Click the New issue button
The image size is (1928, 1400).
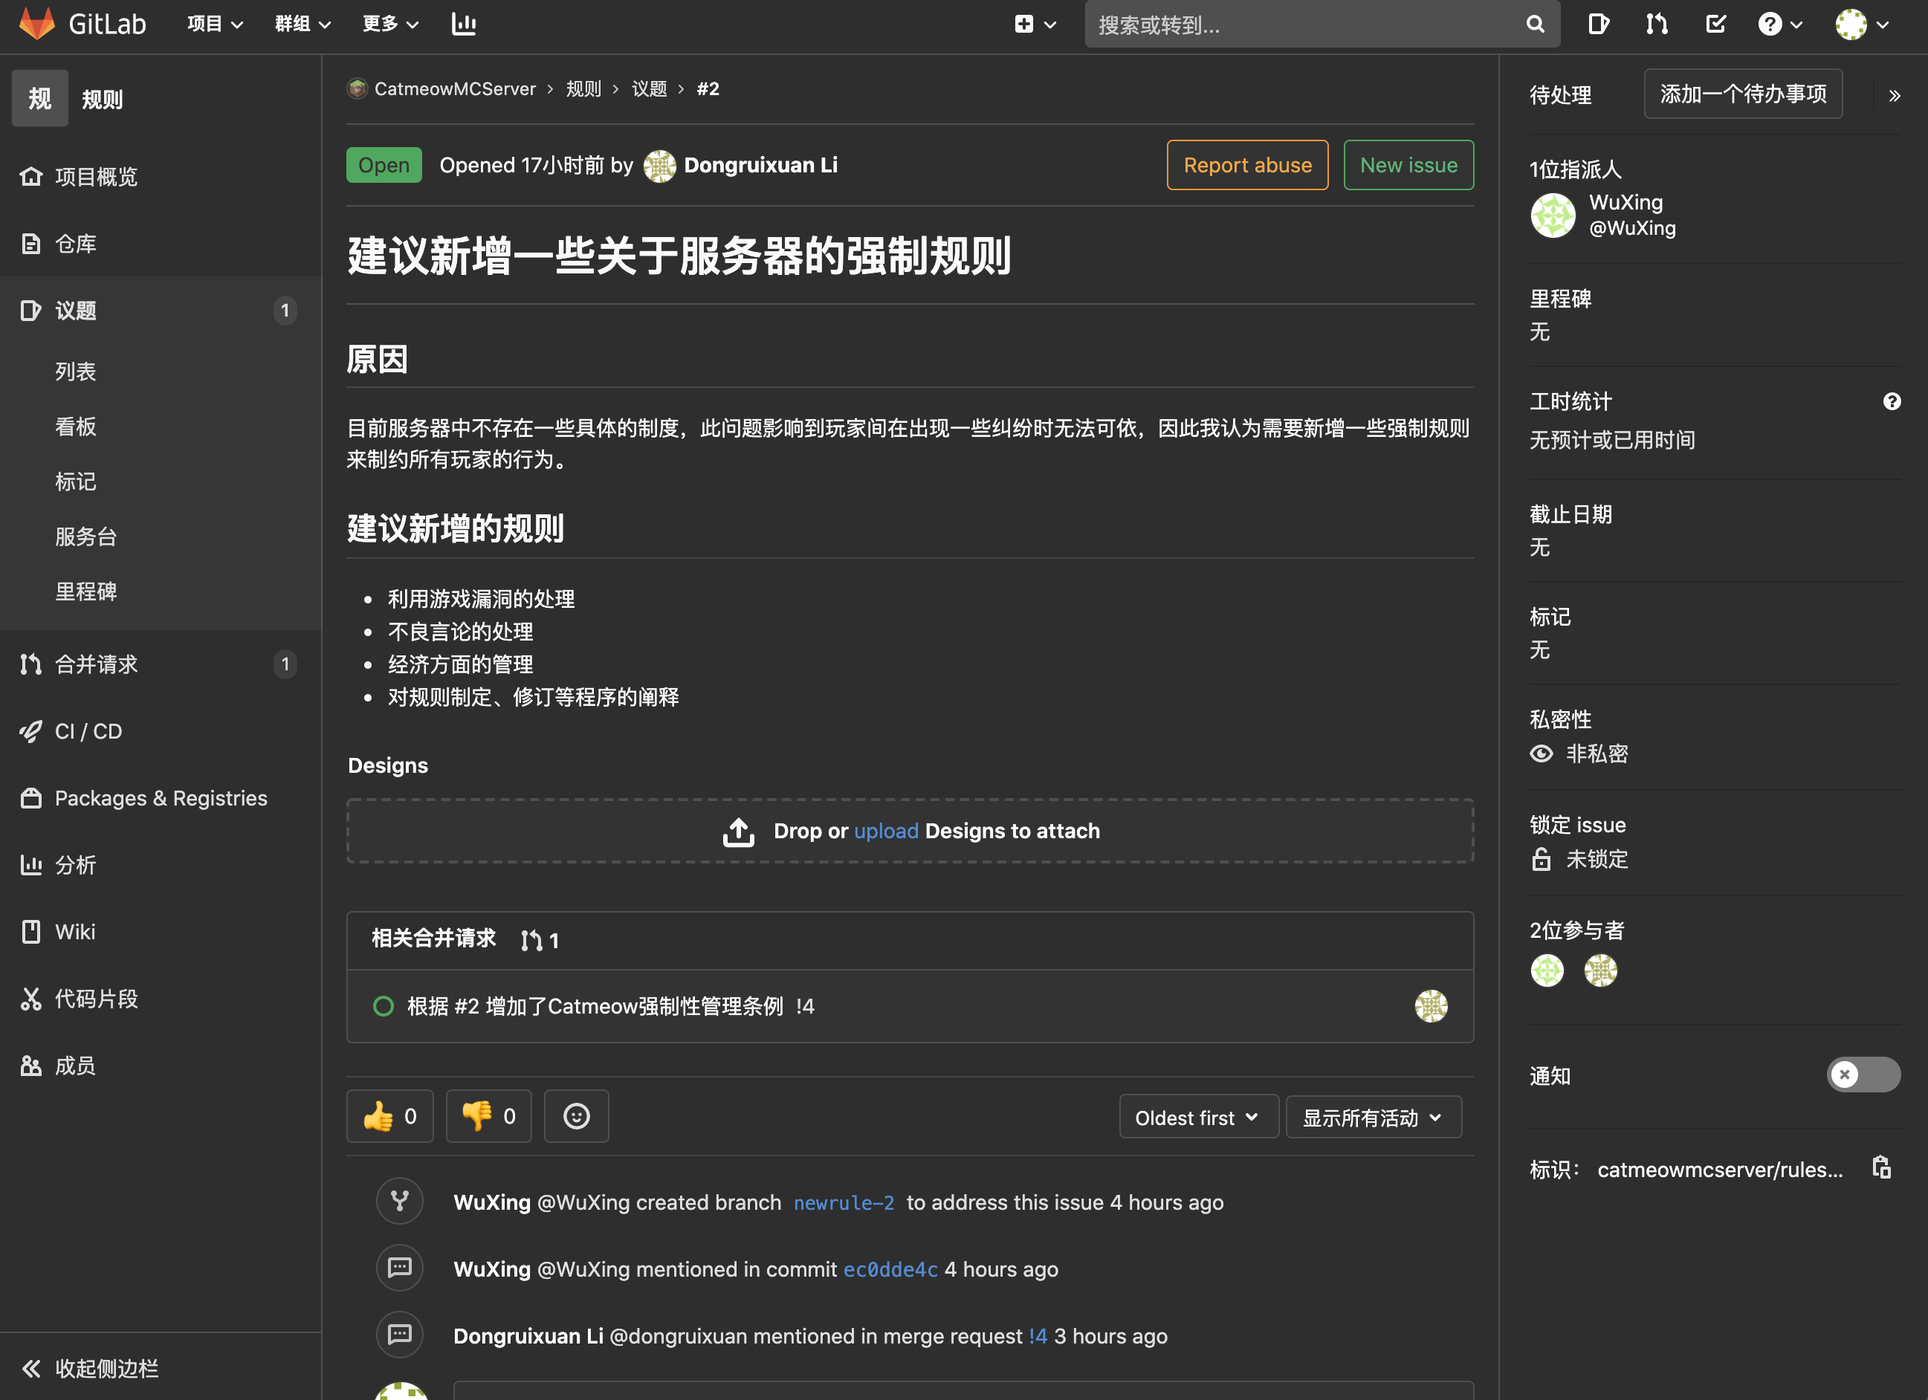[1408, 165]
